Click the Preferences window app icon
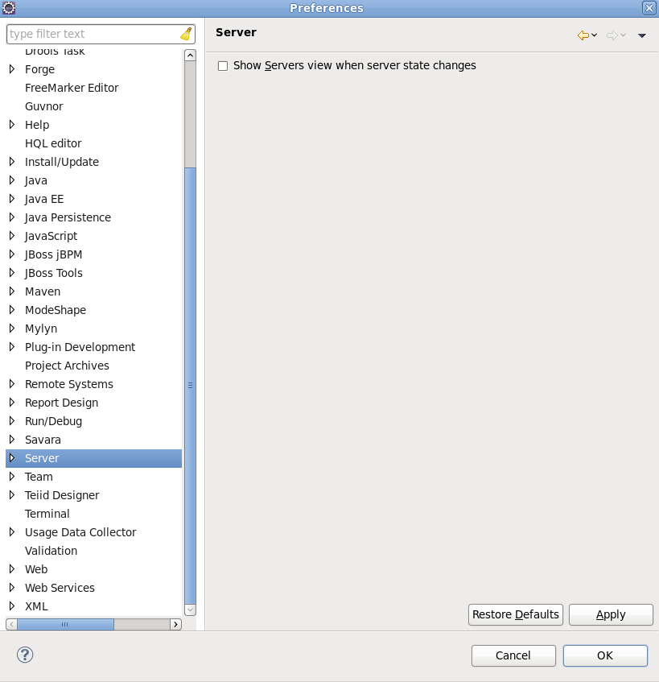The height and width of the screenshot is (682, 659). [x=8, y=8]
